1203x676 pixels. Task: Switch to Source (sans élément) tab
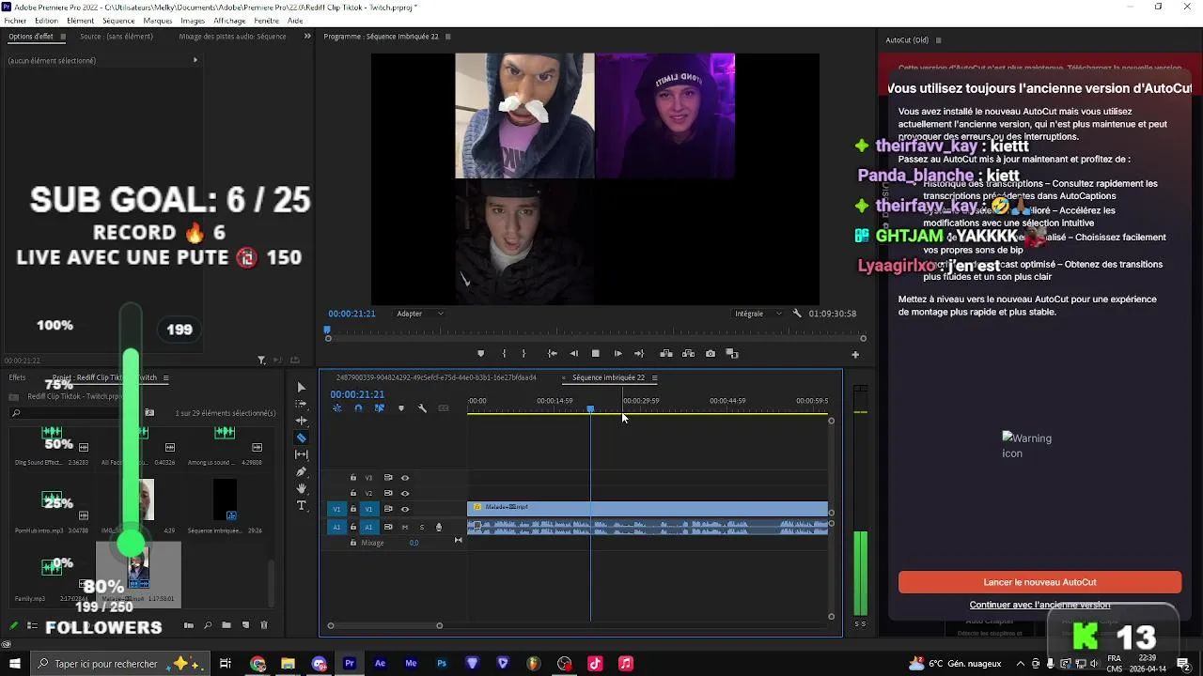tap(117, 37)
